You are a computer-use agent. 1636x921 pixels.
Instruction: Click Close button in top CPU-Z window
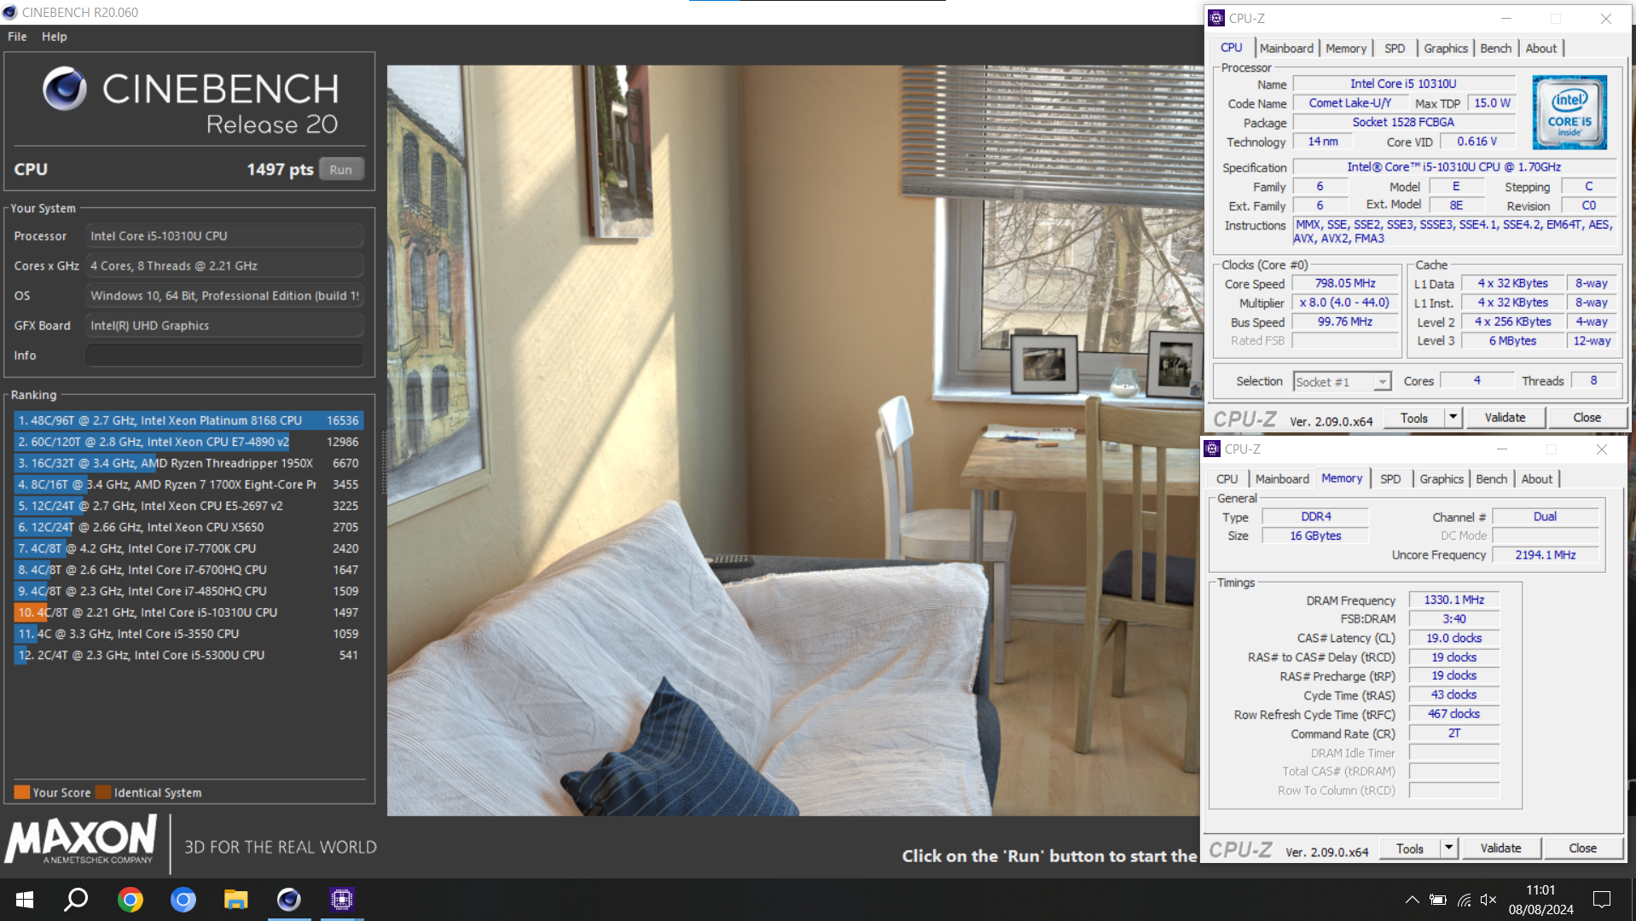(1587, 418)
